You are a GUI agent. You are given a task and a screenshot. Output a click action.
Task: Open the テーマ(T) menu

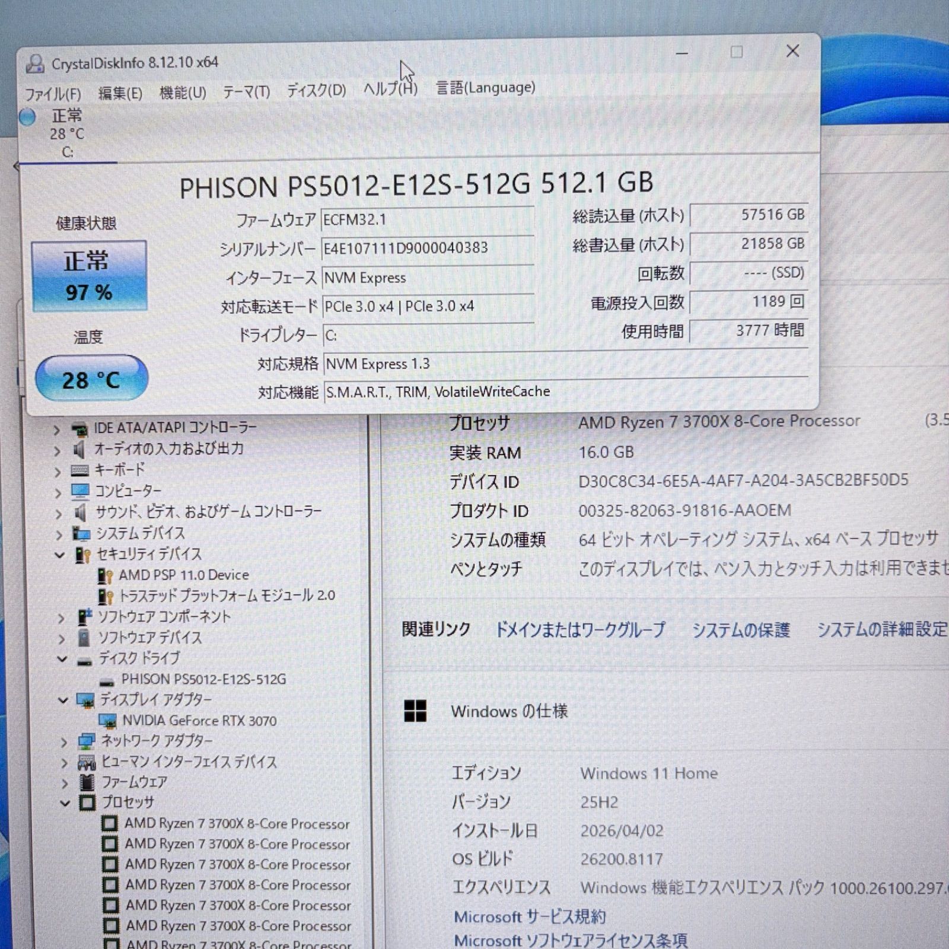(246, 91)
